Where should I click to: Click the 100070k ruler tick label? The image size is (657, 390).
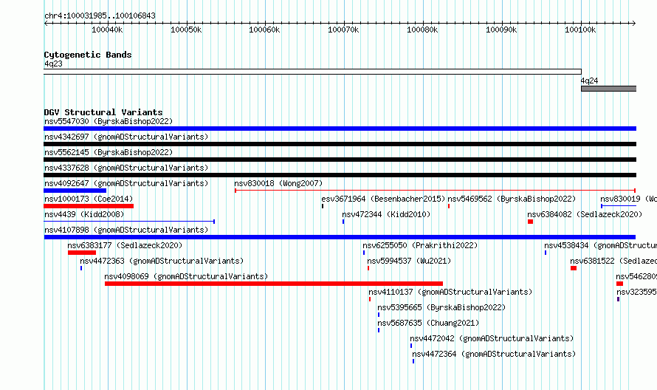(343, 30)
